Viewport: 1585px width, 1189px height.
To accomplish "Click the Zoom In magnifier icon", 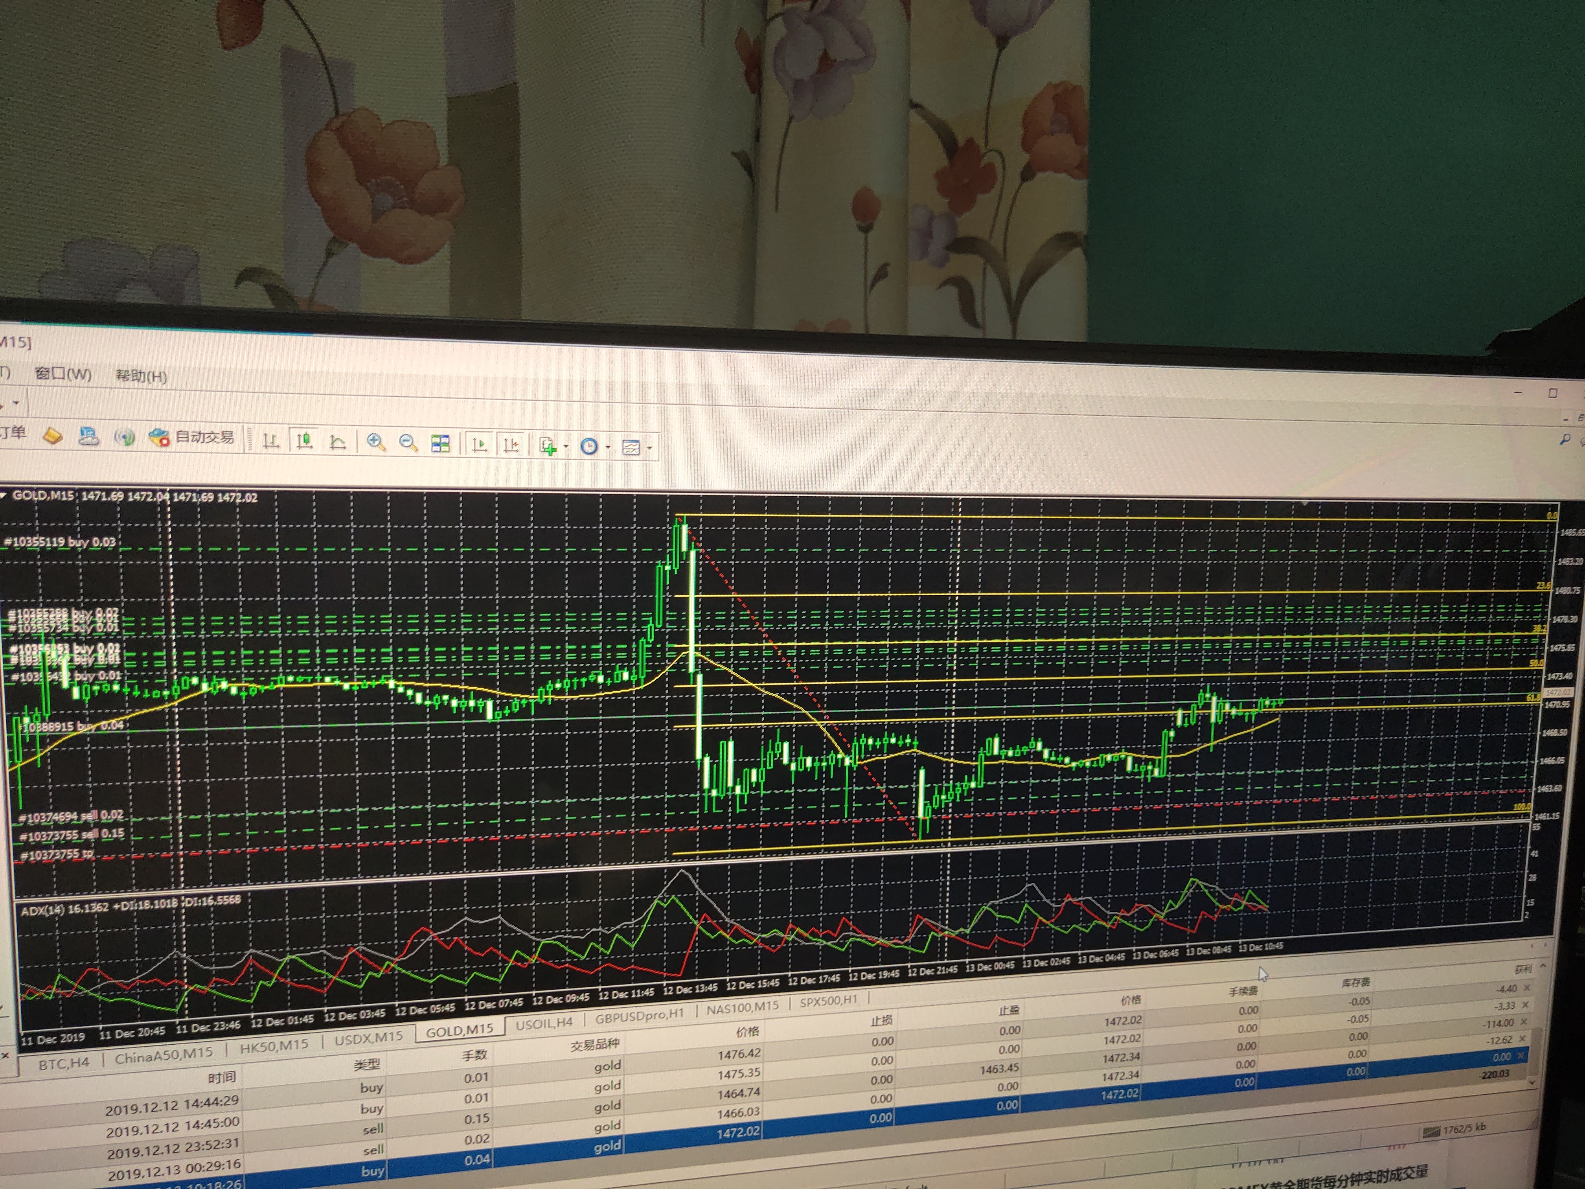I will tap(375, 442).
